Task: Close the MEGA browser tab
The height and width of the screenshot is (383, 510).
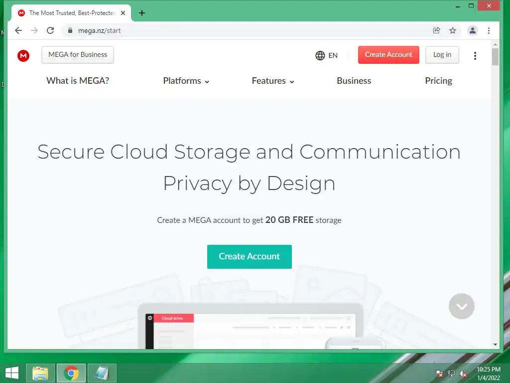Action: coord(123,13)
